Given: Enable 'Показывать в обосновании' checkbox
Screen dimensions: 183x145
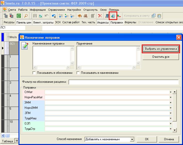Looking at the screenshot, I should (x=34, y=73).
